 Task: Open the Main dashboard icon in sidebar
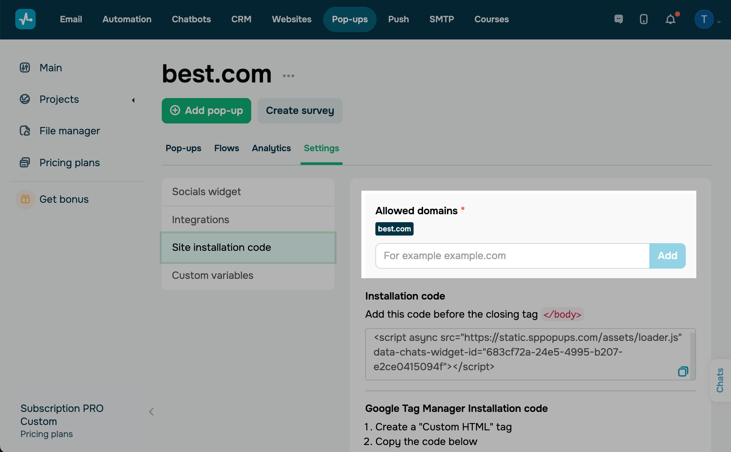[x=25, y=68]
